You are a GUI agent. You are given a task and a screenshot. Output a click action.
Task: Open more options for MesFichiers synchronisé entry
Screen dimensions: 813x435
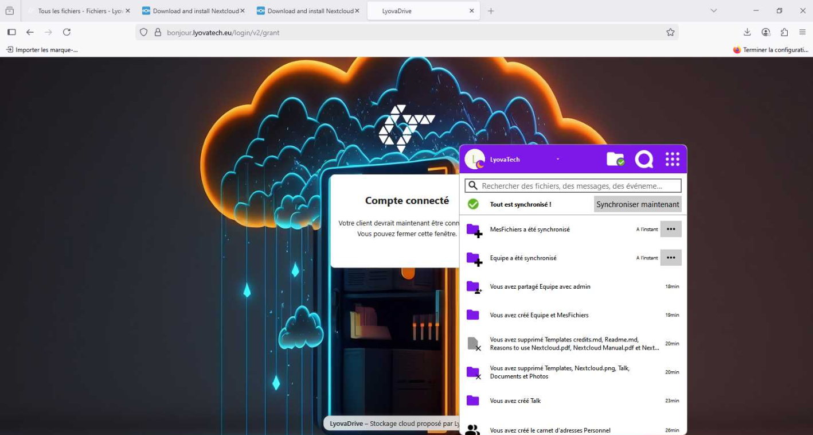click(671, 229)
